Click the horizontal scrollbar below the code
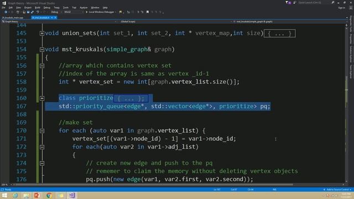Screen dimensions: 354x199 (x=154, y=185)
